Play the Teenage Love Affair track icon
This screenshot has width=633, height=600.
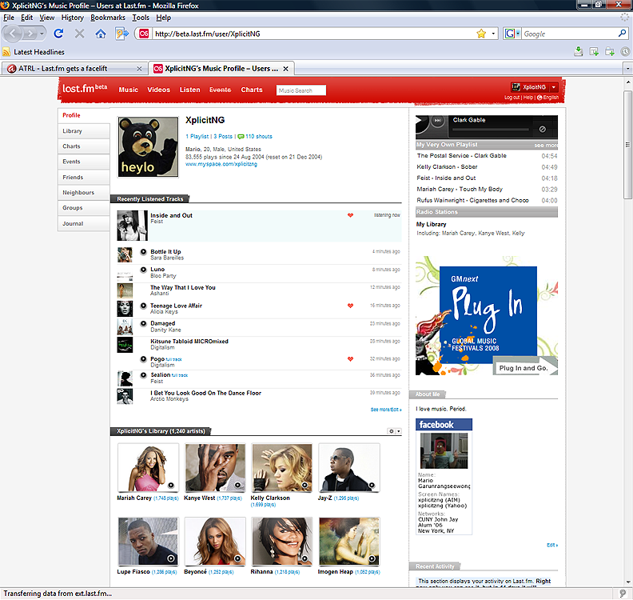[x=143, y=306]
